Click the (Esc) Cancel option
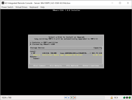The image size is (132, 100). 39,65
